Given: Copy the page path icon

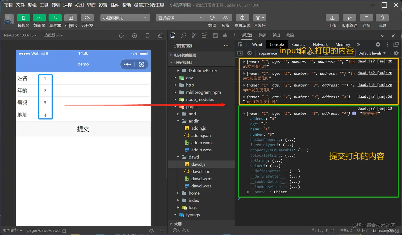Looking at the screenshot, I should pyautogui.click(x=64, y=231).
